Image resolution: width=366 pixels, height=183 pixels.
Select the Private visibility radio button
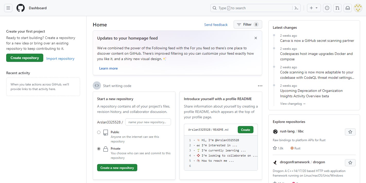(99, 149)
